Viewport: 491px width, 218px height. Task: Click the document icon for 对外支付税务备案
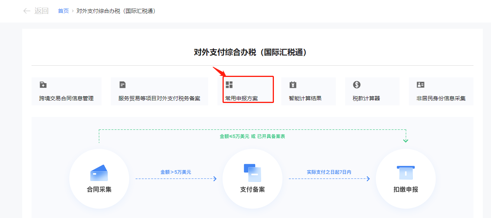tap(123, 85)
